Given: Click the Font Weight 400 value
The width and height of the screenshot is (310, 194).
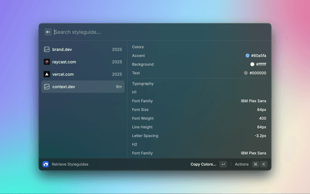Looking at the screenshot, I should [x=263, y=118].
